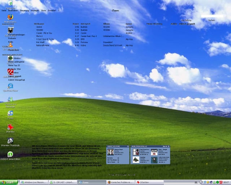Open the Steuerung menu

tap(25, 10)
